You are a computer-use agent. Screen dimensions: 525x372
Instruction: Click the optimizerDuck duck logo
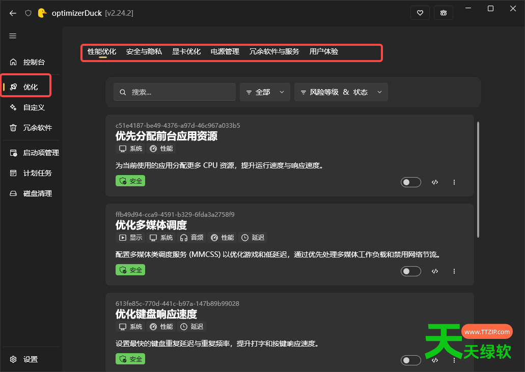tap(42, 13)
